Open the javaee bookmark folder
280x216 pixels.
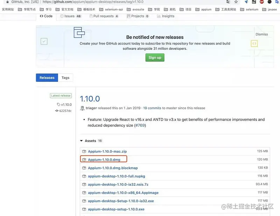point(269,9)
